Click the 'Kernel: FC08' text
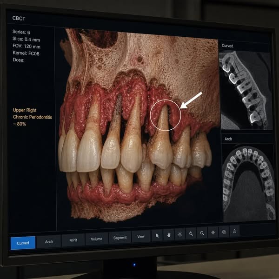Viewport: 279px width, 279px height. click(26, 53)
